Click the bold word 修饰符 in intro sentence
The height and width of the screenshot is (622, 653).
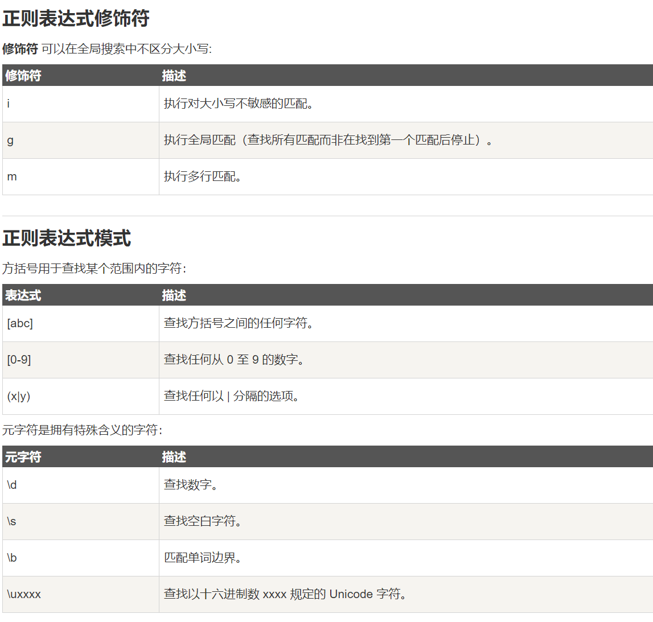click(20, 49)
